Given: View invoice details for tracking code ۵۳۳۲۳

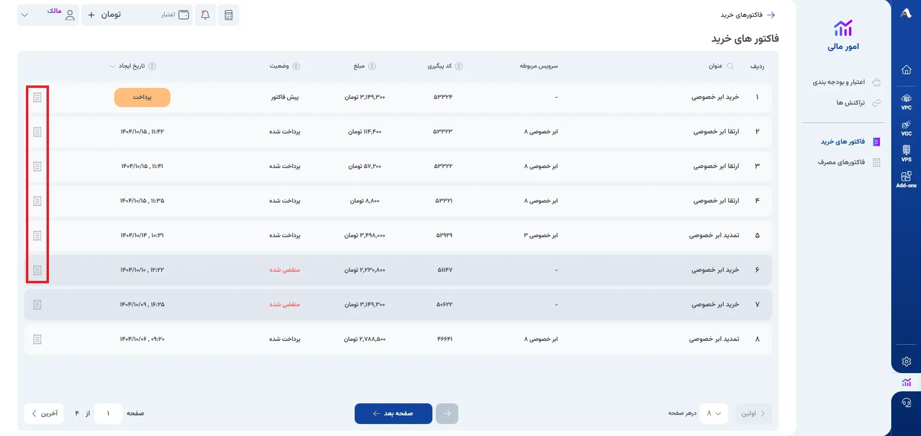Looking at the screenshot, I should click(37, 132).
